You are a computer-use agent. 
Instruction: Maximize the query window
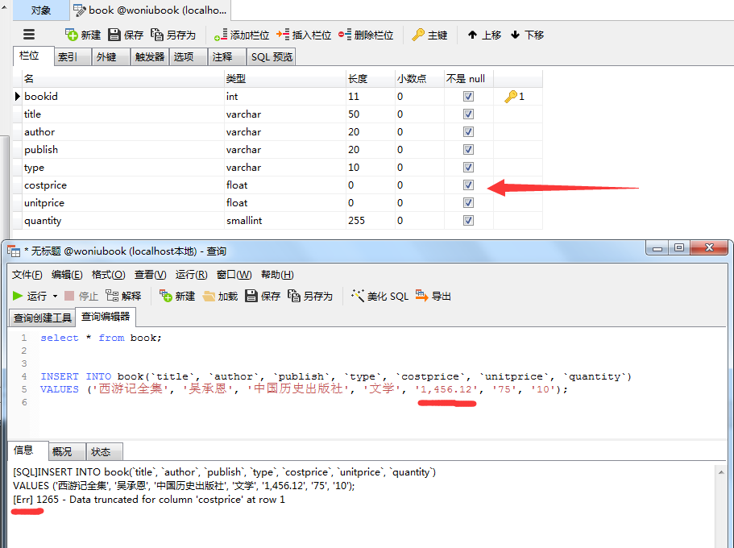[679, 247]
